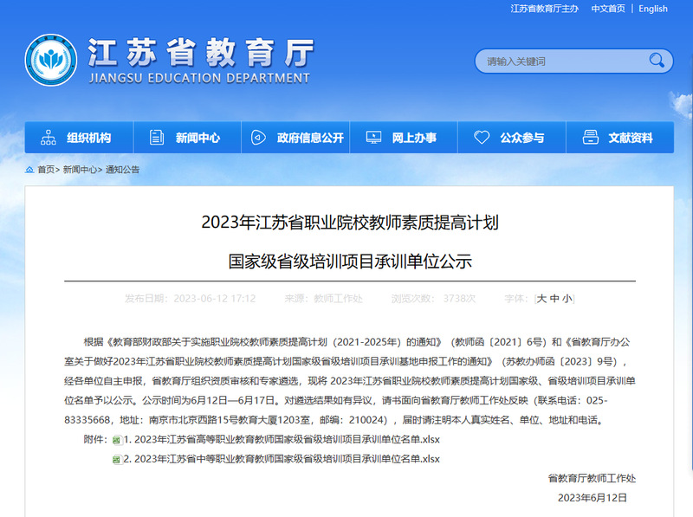Click the 文献资料 printer icon
Viewport: 693px width, 517px height.
(x=590, y=138)
